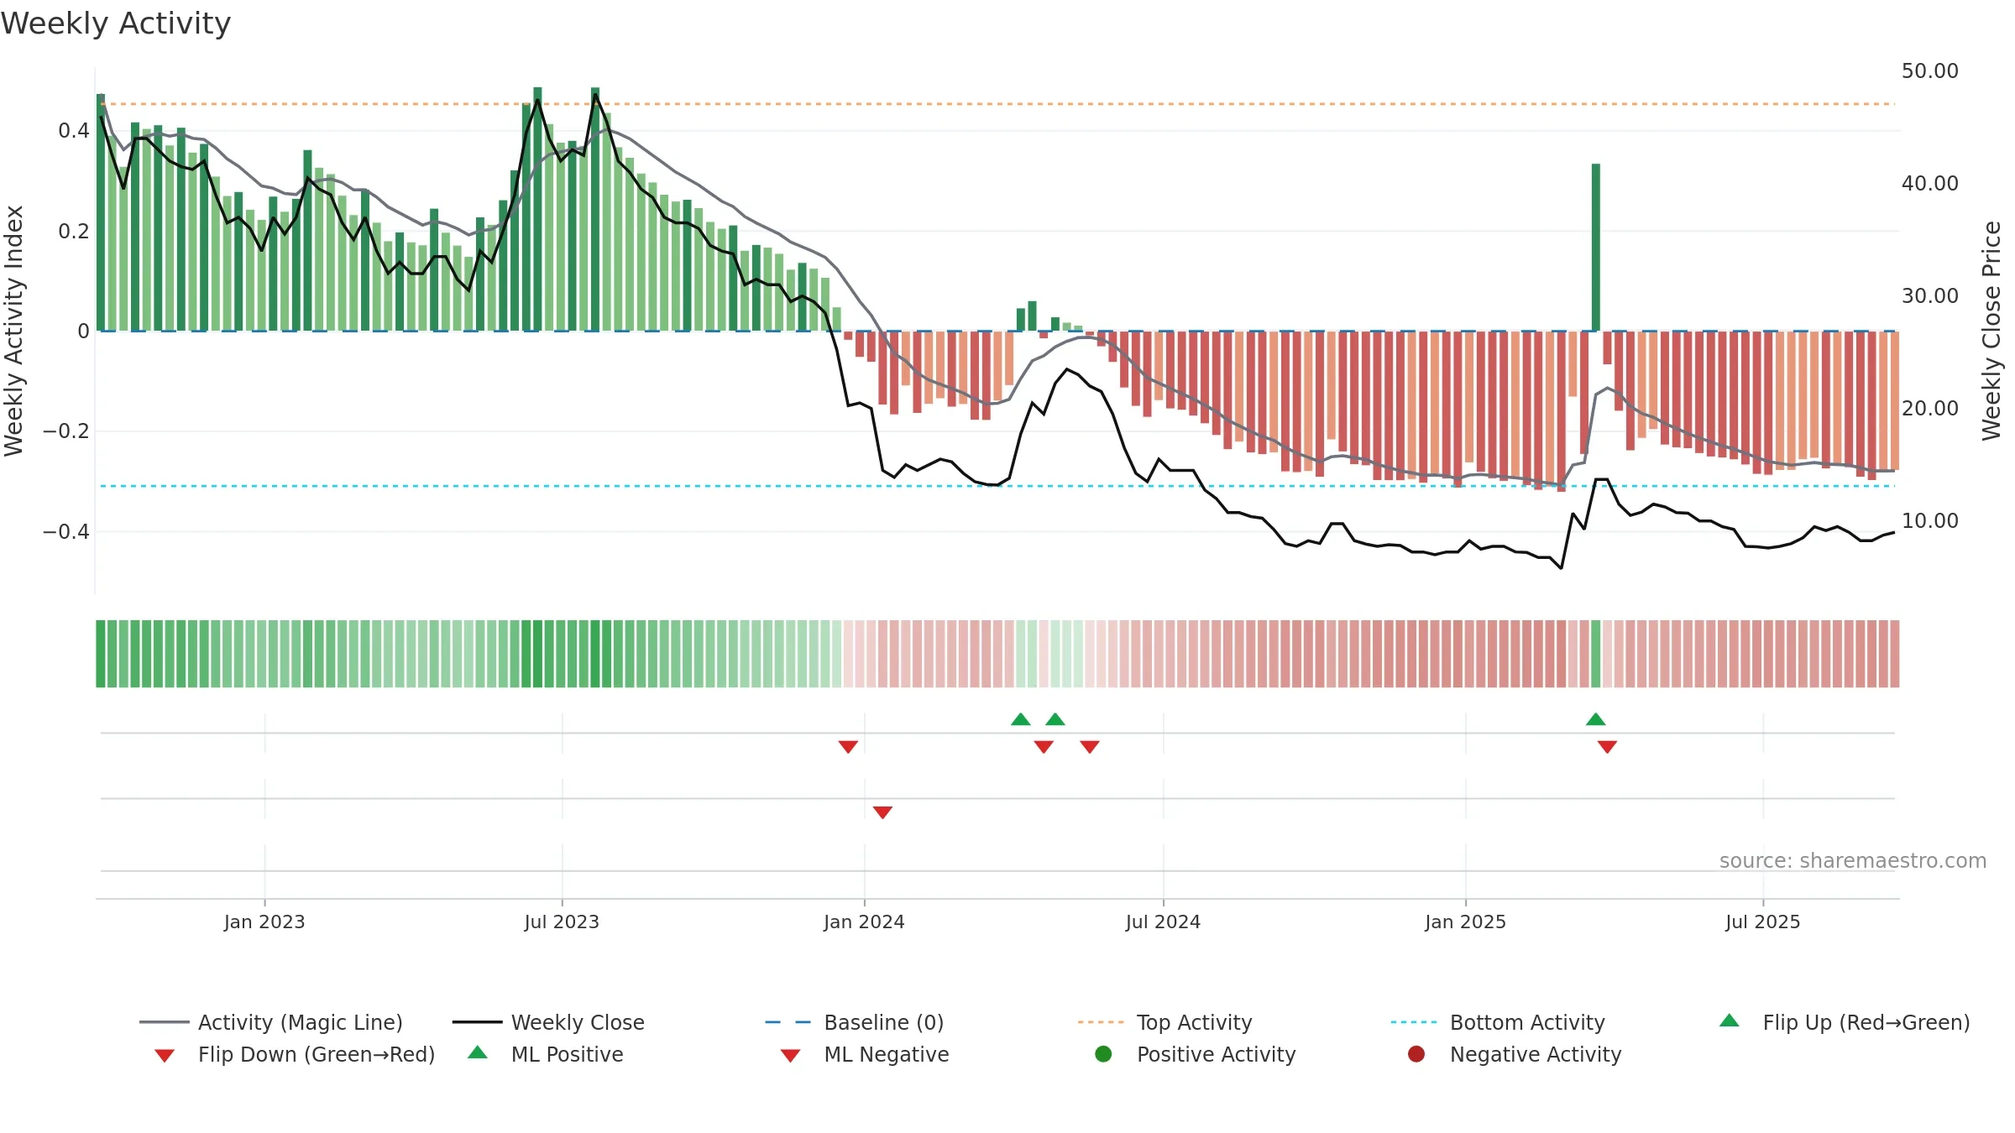Click the 50.00 price axis tick
The height and width of the screenshot is (1133, 2015).
(1930, 71)
